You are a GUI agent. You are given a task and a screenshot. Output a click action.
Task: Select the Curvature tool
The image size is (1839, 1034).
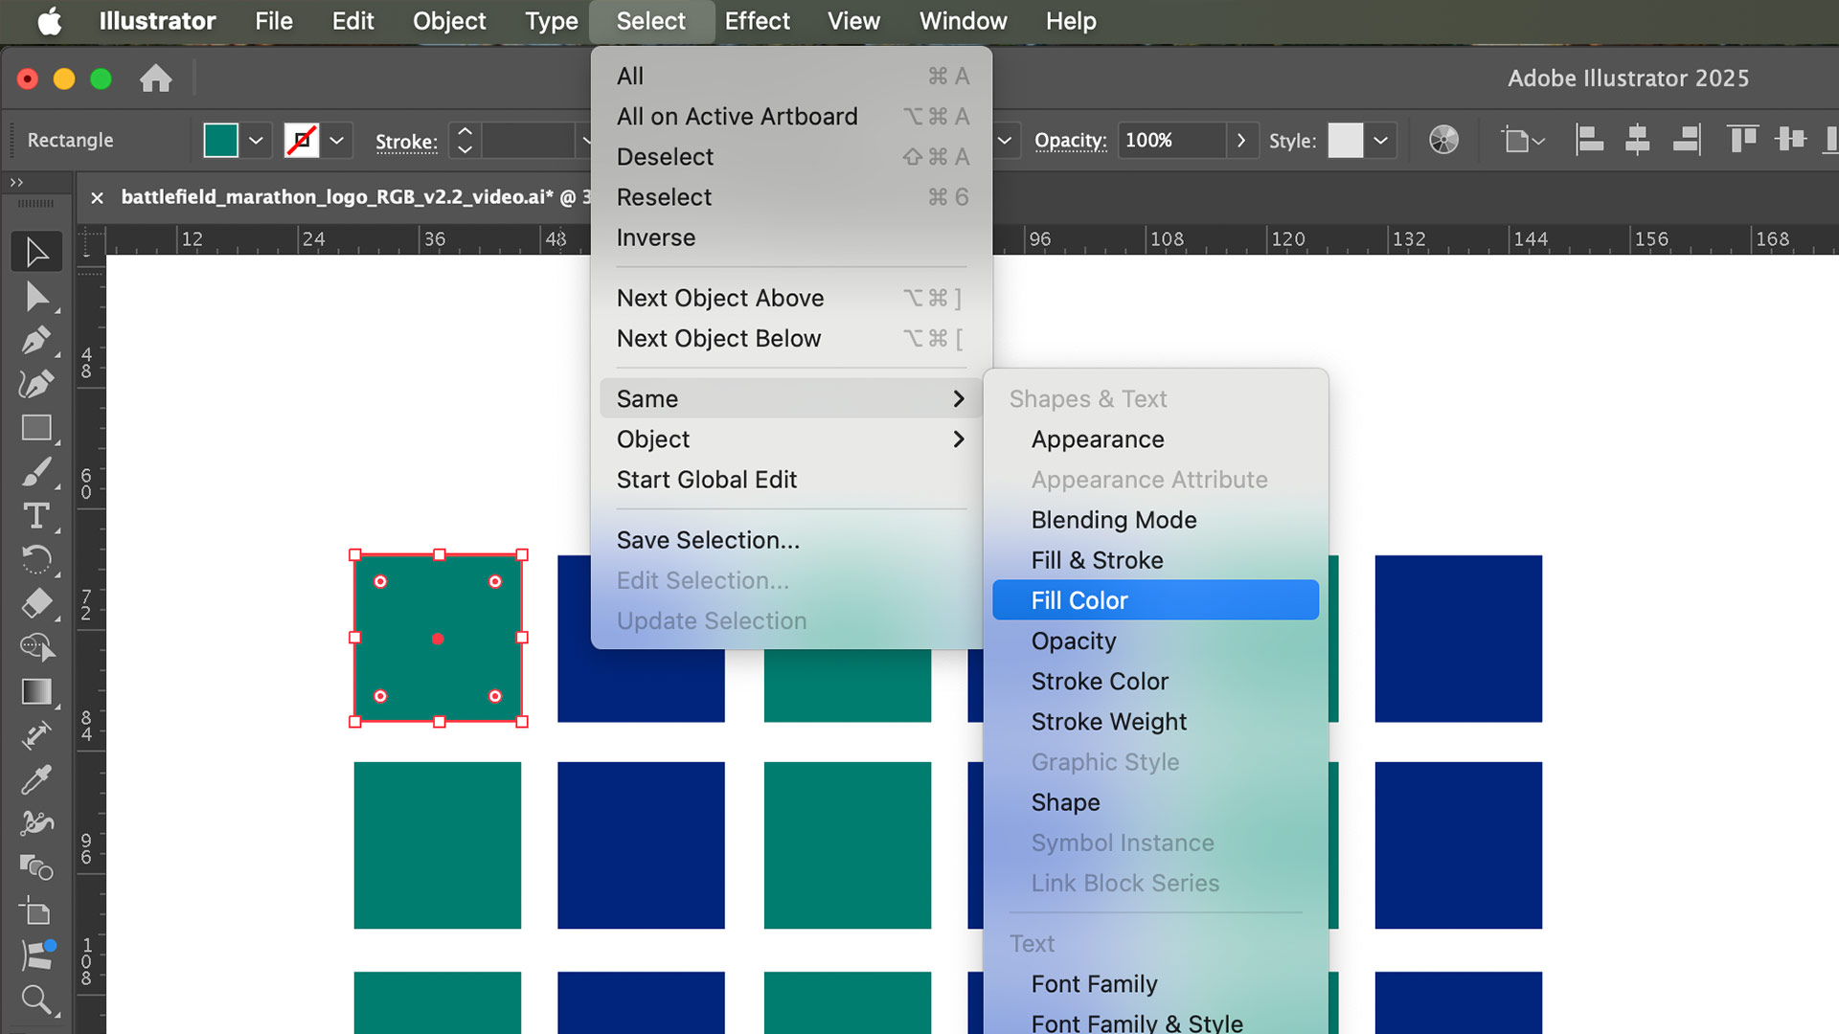(x=36, y=384)
